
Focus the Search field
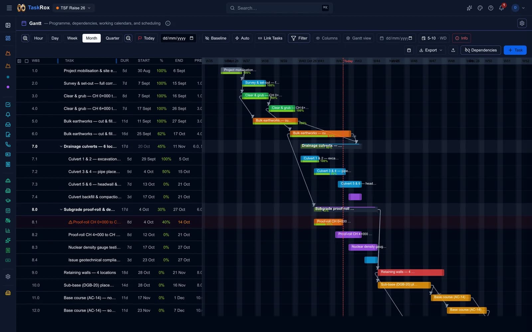[x=279, y=8]
